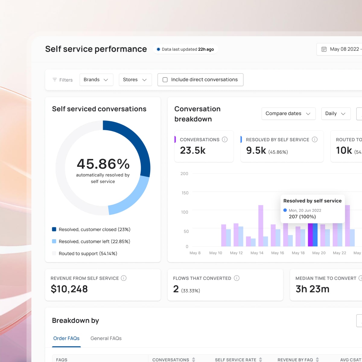The width and height of the screenshot is (362, 362).
Task: Open the Stores dropdown
Action: pos(135,80)
